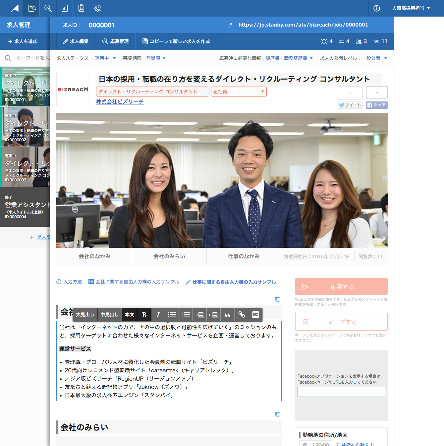Screen dimensions: 444x446
Task: Open the bar chart analytics icon
Action: [65, 8]
